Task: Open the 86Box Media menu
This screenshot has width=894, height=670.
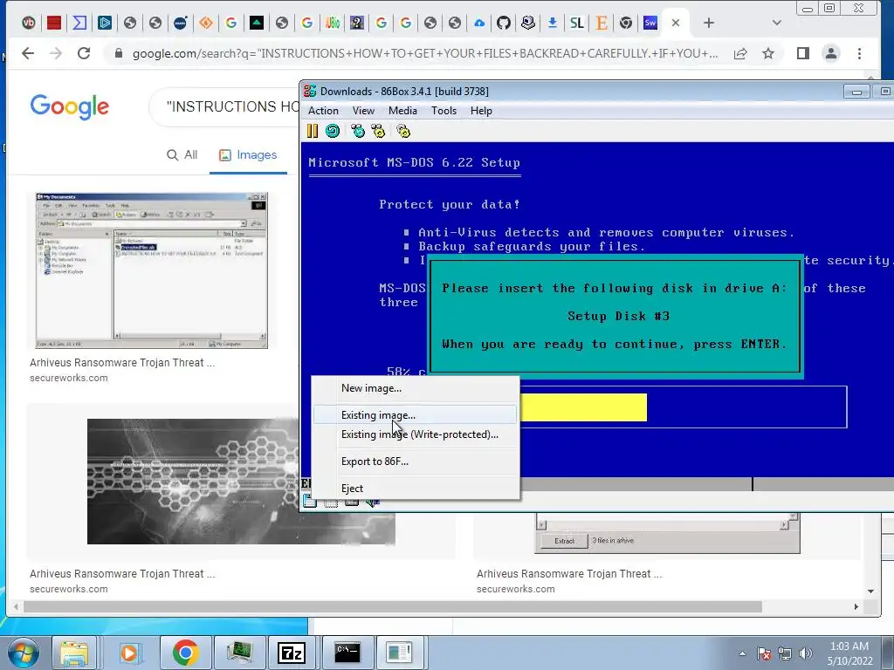Action: coord(402,111)
